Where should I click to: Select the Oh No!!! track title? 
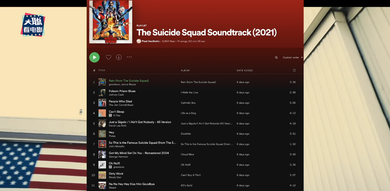click(114, 163)
